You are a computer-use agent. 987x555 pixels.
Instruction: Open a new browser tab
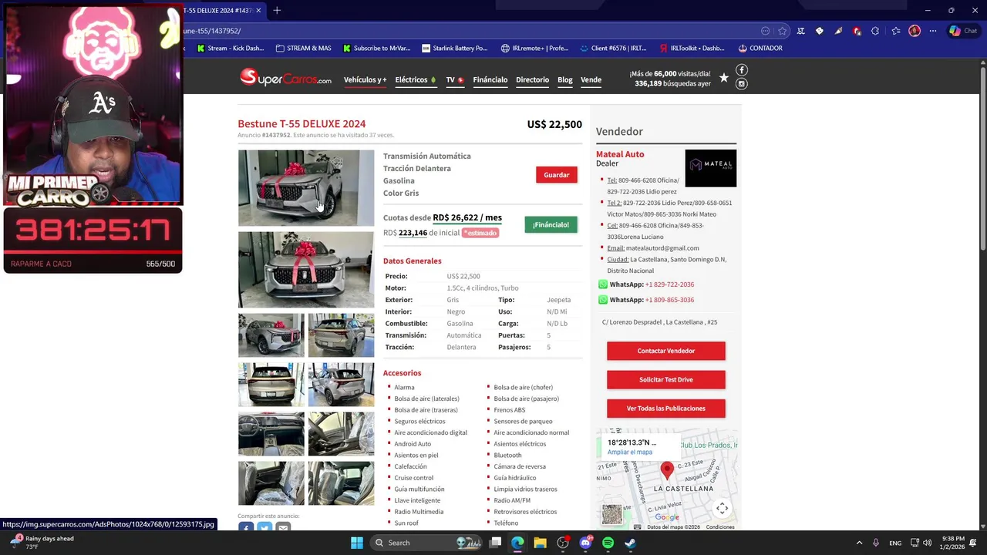[277, 10]
